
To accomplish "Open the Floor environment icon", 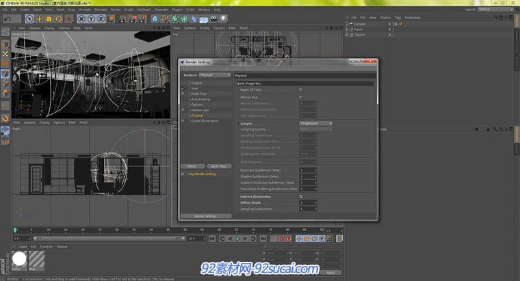I will (204, 19).
